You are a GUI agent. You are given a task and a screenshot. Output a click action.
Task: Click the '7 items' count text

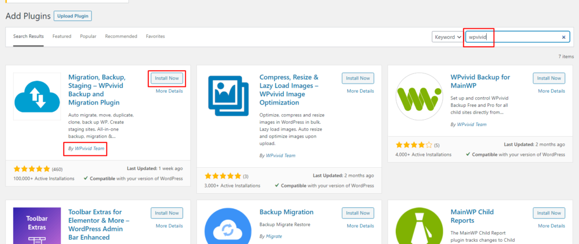click(x=567, y=56)
